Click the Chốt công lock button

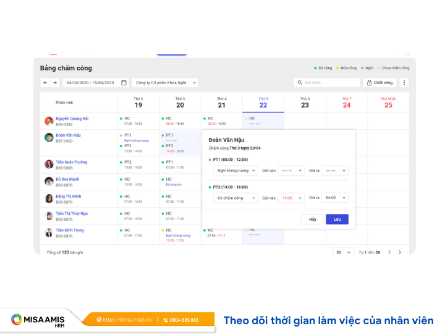tap(379, 82)
